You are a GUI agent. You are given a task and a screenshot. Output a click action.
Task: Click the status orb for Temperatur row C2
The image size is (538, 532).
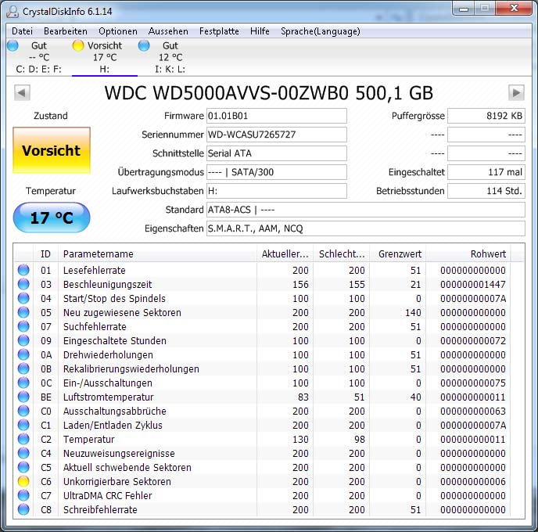(x=23, y=439)
